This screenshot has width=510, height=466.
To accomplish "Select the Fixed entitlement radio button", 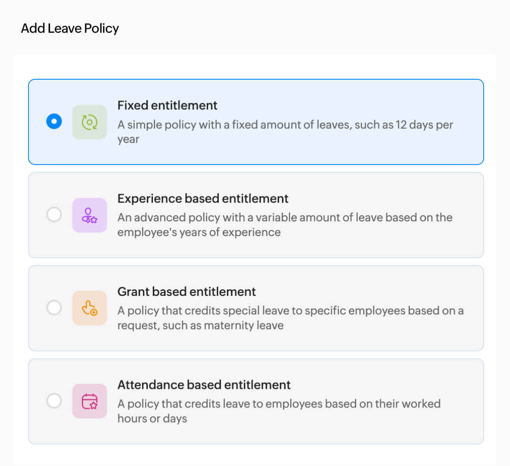I will (x=54, y=121).
